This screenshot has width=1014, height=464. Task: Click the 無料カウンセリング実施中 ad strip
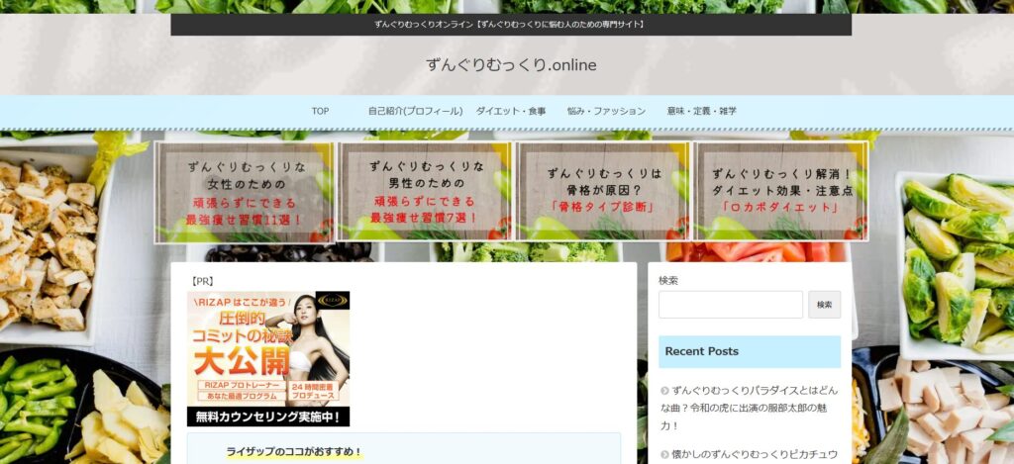(x=267, y=418)
